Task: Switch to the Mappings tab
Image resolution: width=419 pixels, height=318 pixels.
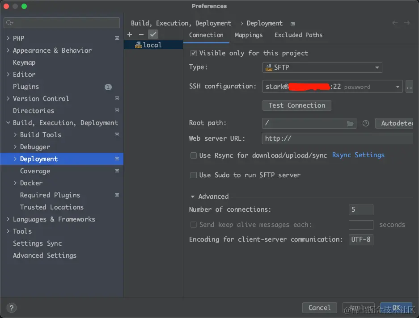Action: 249,35
